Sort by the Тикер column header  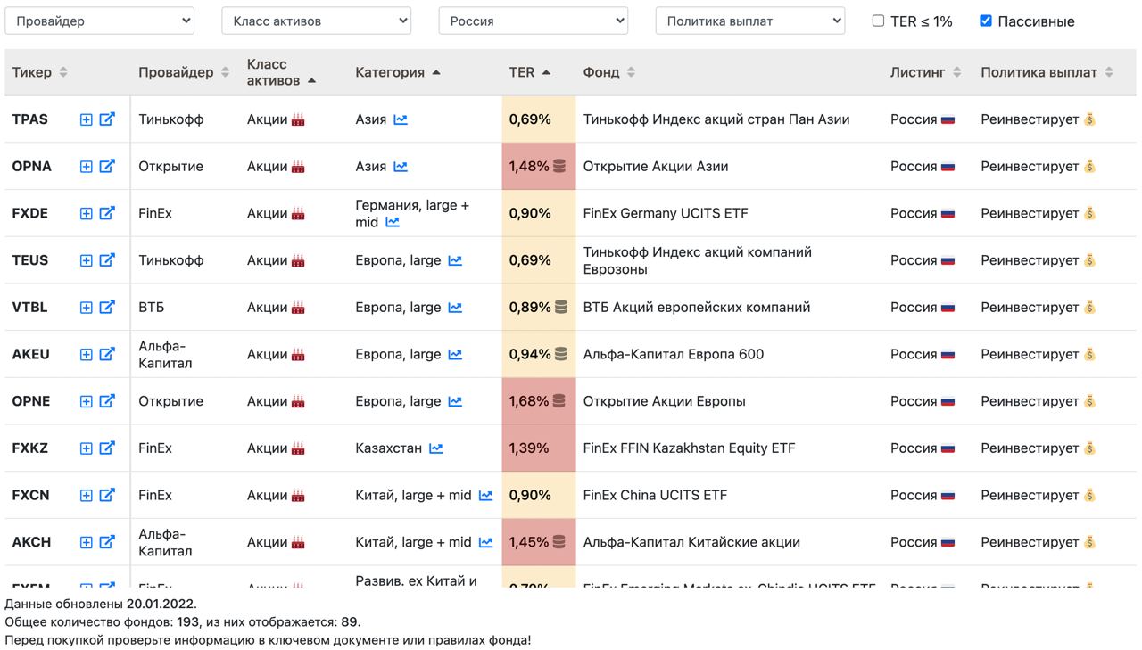[x=40, y=72]
